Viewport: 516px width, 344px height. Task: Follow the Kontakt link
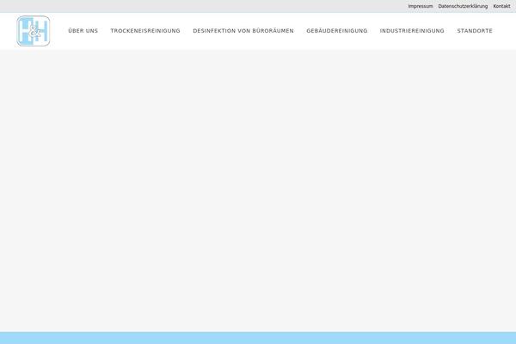(501, 6)
